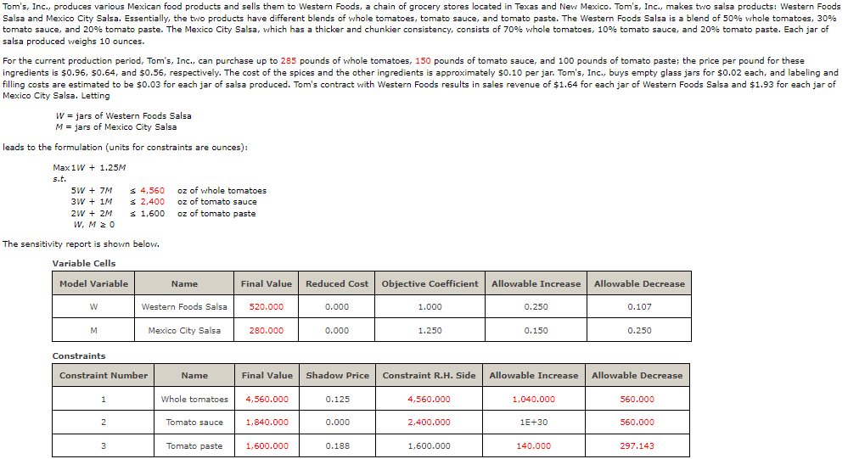Image resolution: width=848 pixels, height=459 pixels.
Task: Click the "Western Foods Salsa" name cell
Action: pyautogui.click(x=184, y=306)
